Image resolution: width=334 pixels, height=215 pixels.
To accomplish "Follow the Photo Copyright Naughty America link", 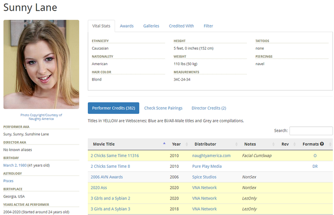I will pos(41,117).
